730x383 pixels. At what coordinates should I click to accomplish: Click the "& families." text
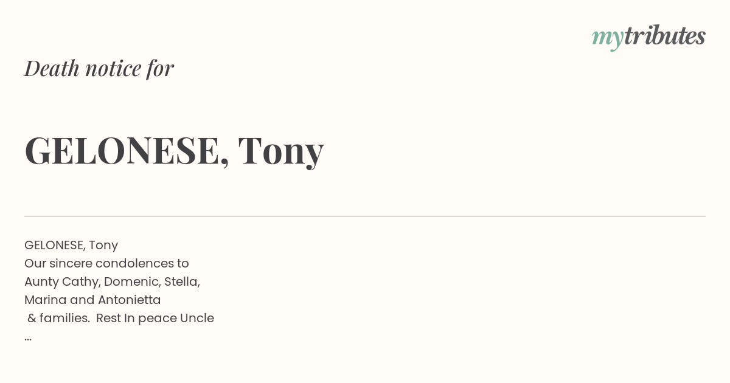59,318
